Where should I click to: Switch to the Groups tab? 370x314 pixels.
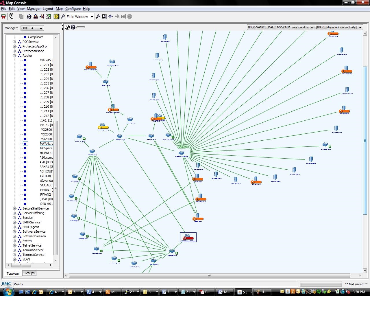[x=29, y=273]
